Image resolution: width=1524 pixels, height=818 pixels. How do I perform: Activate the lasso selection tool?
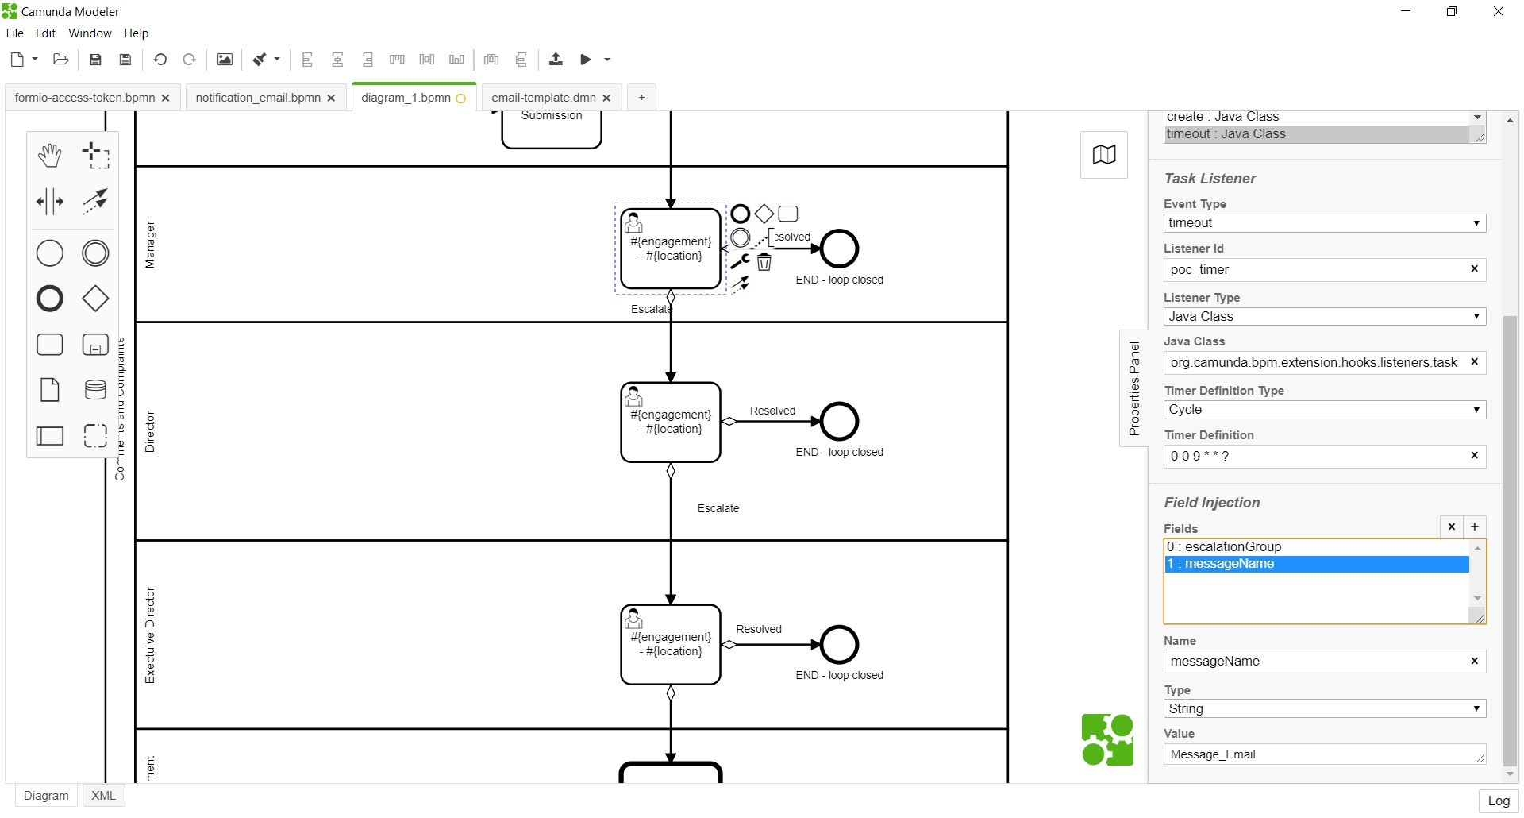95,155
